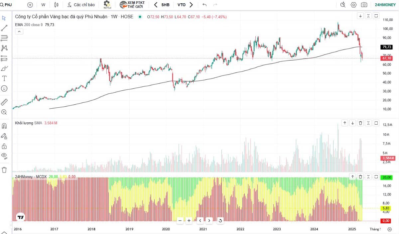Select the Fibonacci retracement tool
399x234 pixels.
pyautogui.click(x=4, y=38)
